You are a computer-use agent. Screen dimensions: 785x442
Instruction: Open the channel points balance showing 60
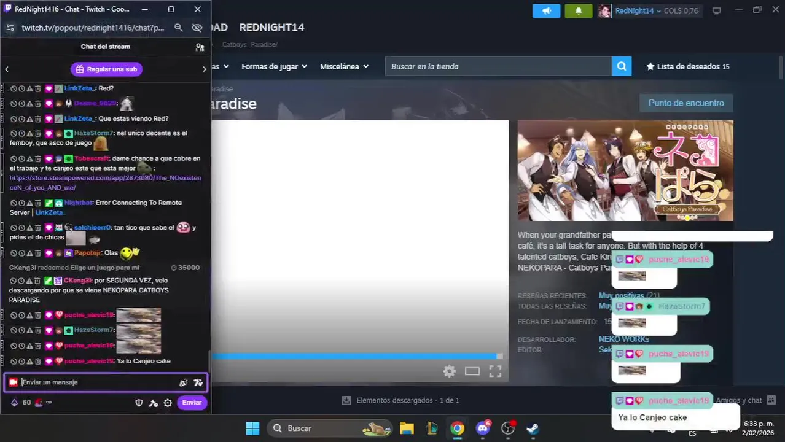tap(21, 403)
